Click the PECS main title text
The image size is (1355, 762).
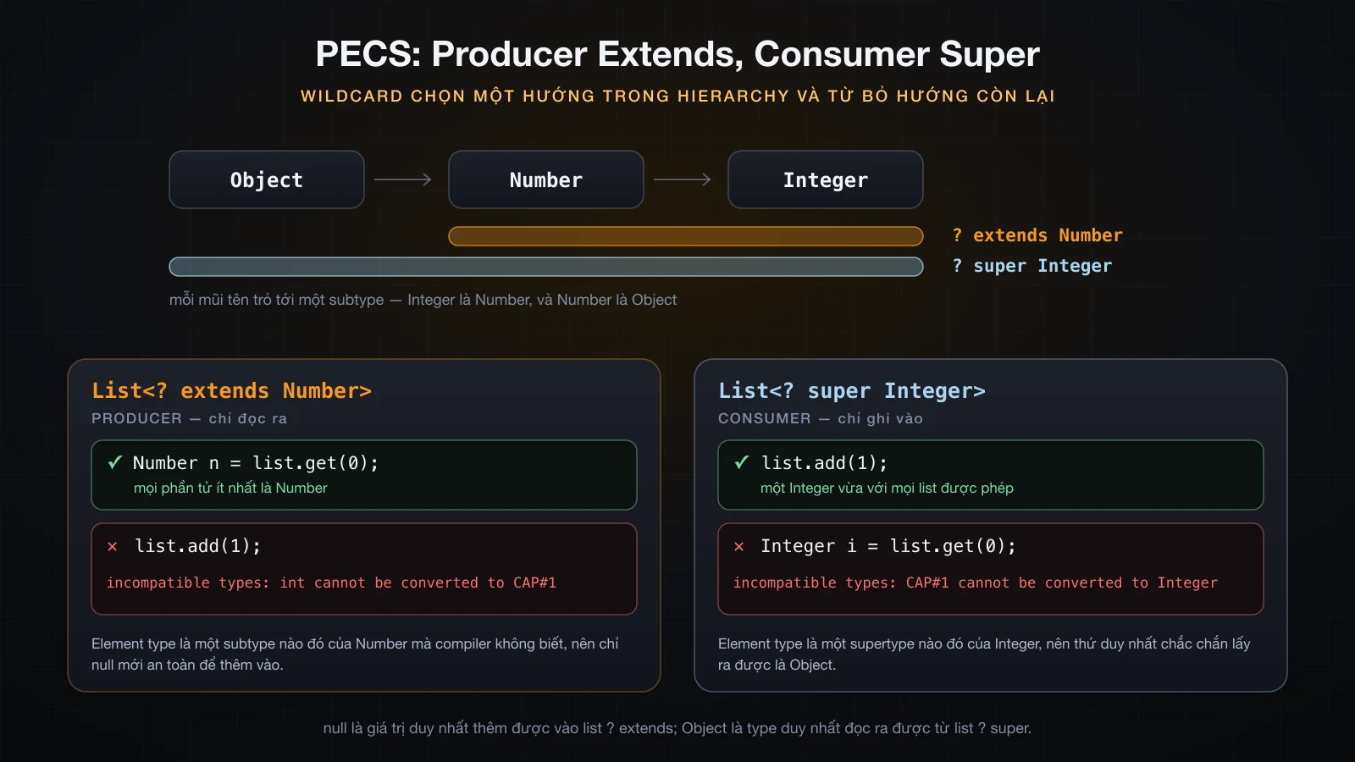coord(677,54)
